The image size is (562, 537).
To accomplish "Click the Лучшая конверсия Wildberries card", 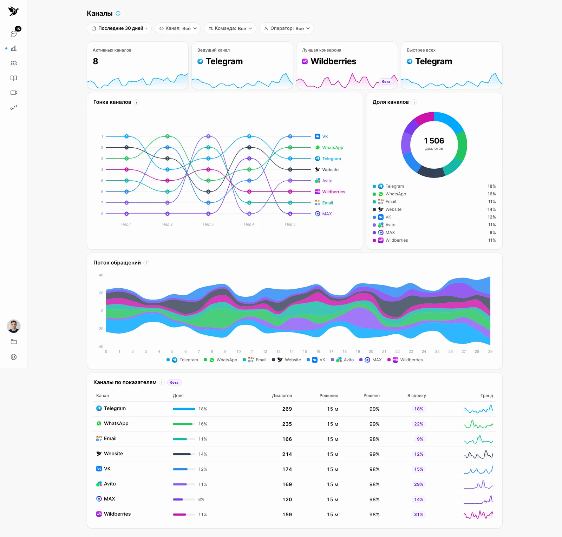I will pos(347,65).
